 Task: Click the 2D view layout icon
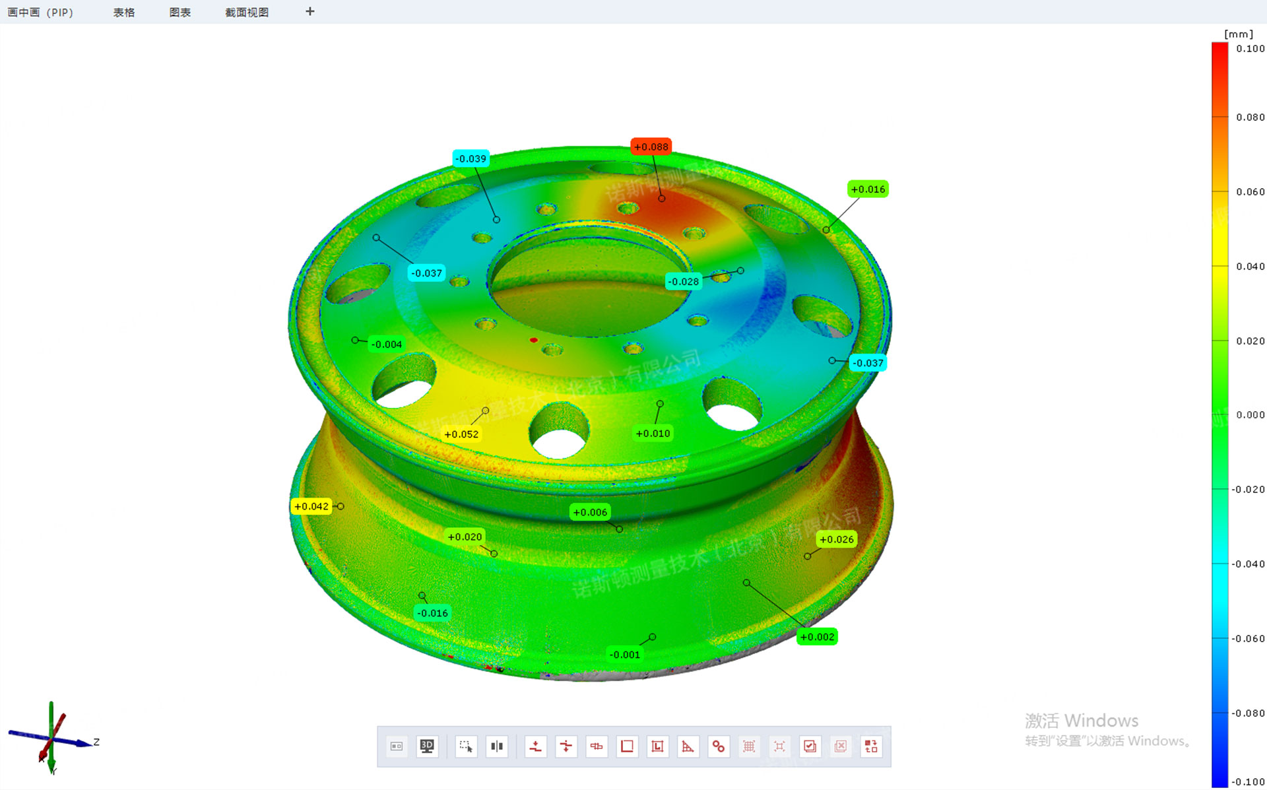(397, 746)
